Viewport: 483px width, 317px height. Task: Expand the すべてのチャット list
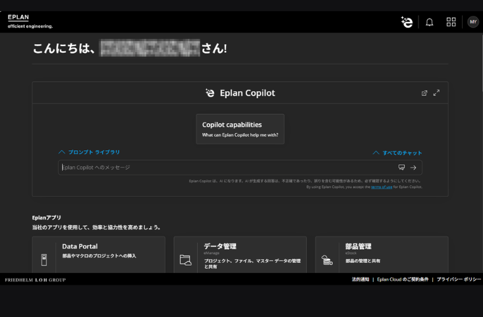[x=397, y=153]
